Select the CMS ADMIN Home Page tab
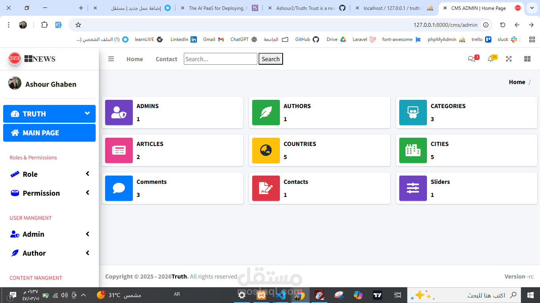The width and height of the screenshot is (540, 303). pyautogui.click(x=481, y=8)
